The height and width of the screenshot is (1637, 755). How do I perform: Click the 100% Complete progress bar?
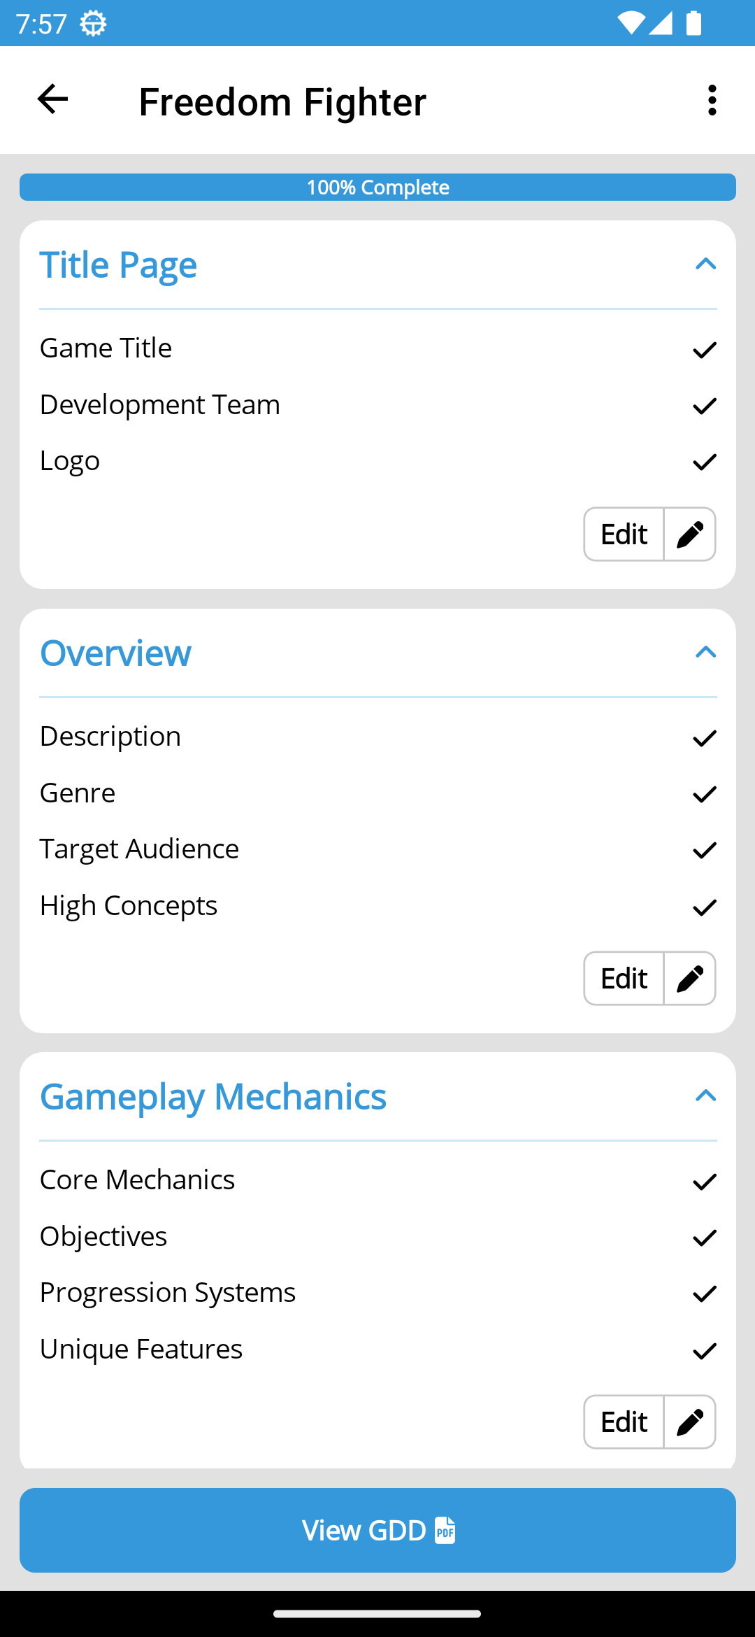(377, 187)
